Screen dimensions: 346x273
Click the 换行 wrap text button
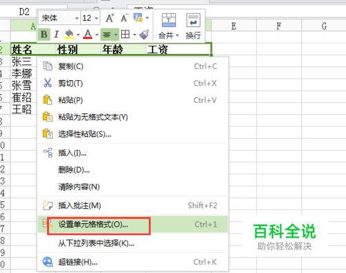pos(193,26)
